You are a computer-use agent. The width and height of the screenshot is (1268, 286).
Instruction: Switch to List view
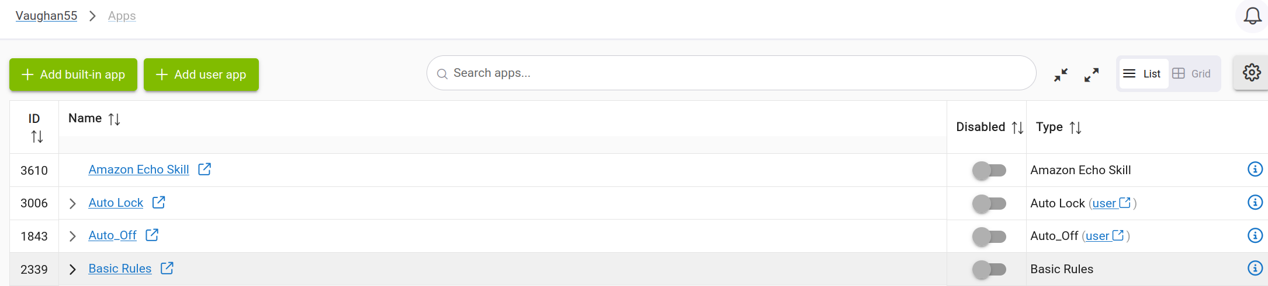click(1143, 73)
